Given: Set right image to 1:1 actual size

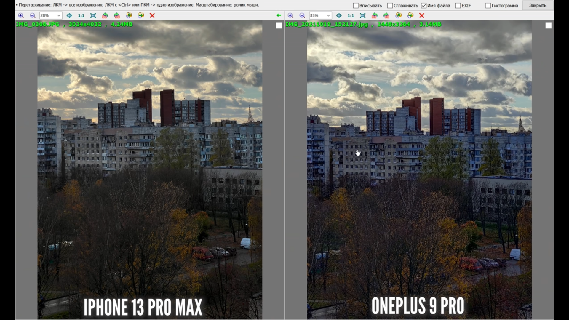Looking at the screenshot, I should coord(351,15).
